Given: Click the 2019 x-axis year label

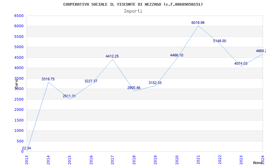Looking at the screenshot, I should (155, 160).
